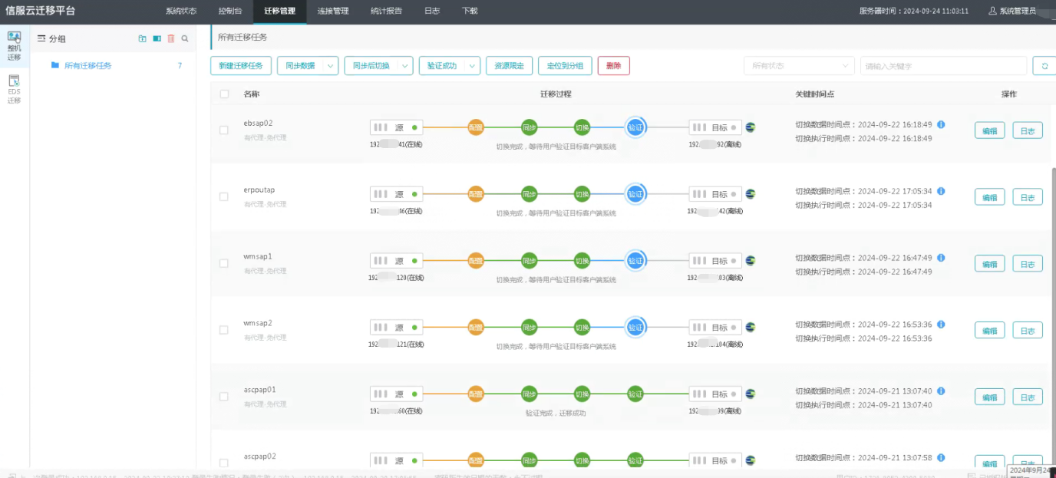The height and width of the screenshot is (478, 1056).
Task: Click 日志 button for ascpap01
Action: [x=1027, y=397]
